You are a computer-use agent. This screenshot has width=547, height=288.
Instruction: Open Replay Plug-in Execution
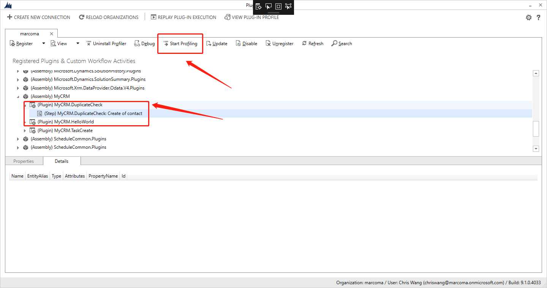click(183, 17)
